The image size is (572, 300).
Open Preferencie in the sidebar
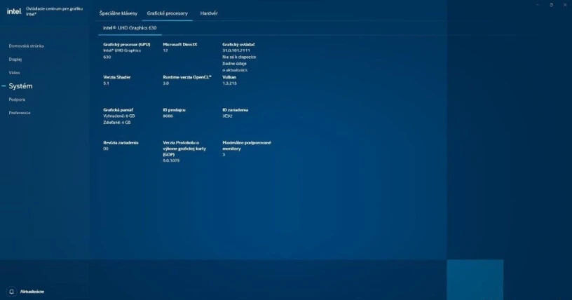click(x=20, y=113)
